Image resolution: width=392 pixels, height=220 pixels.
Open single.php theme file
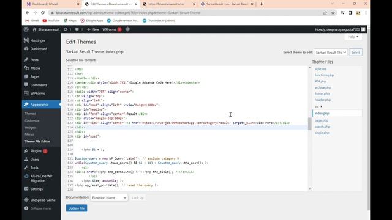pos(322,133)
